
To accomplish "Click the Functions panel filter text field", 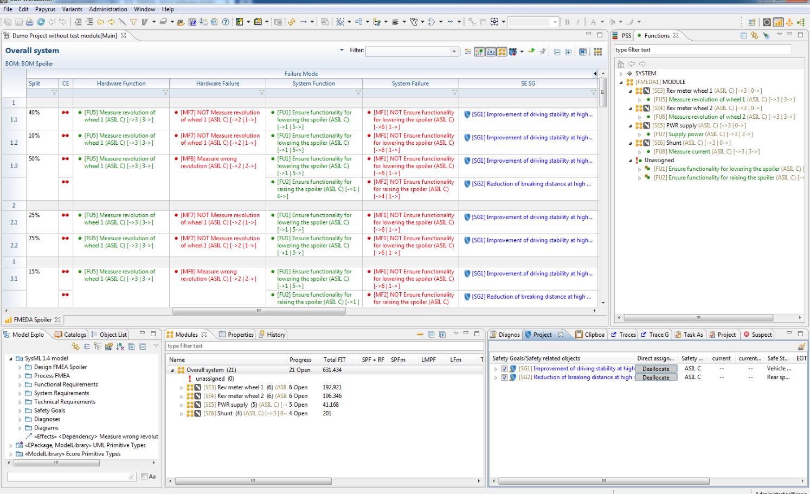I will point(702,50).
